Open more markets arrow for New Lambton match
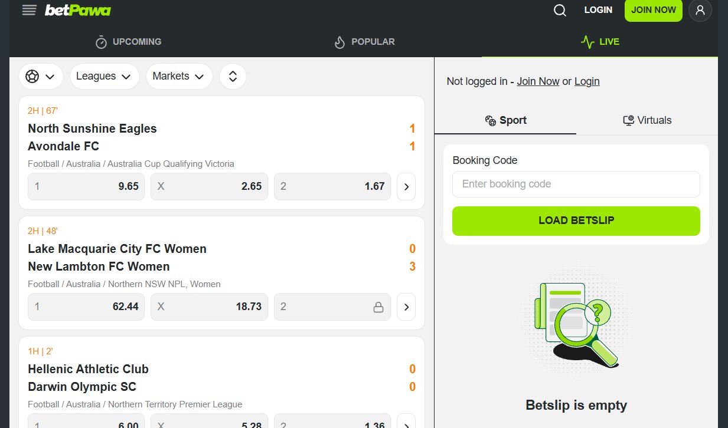 (x=406, y=307)
